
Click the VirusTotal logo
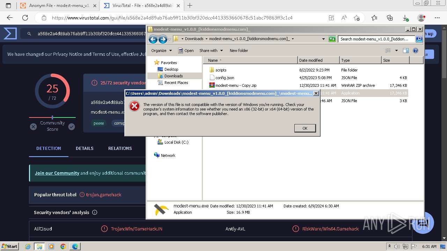tap(10, 33)
